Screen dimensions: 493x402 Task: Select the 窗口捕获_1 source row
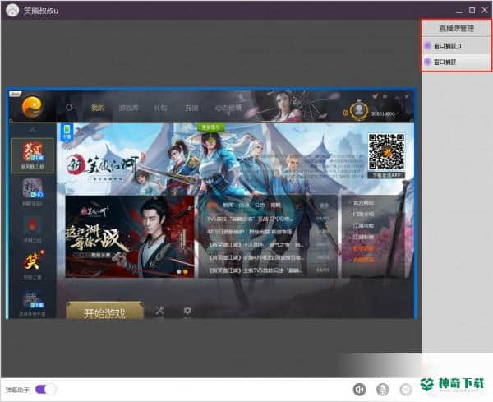tap(456, 46)
